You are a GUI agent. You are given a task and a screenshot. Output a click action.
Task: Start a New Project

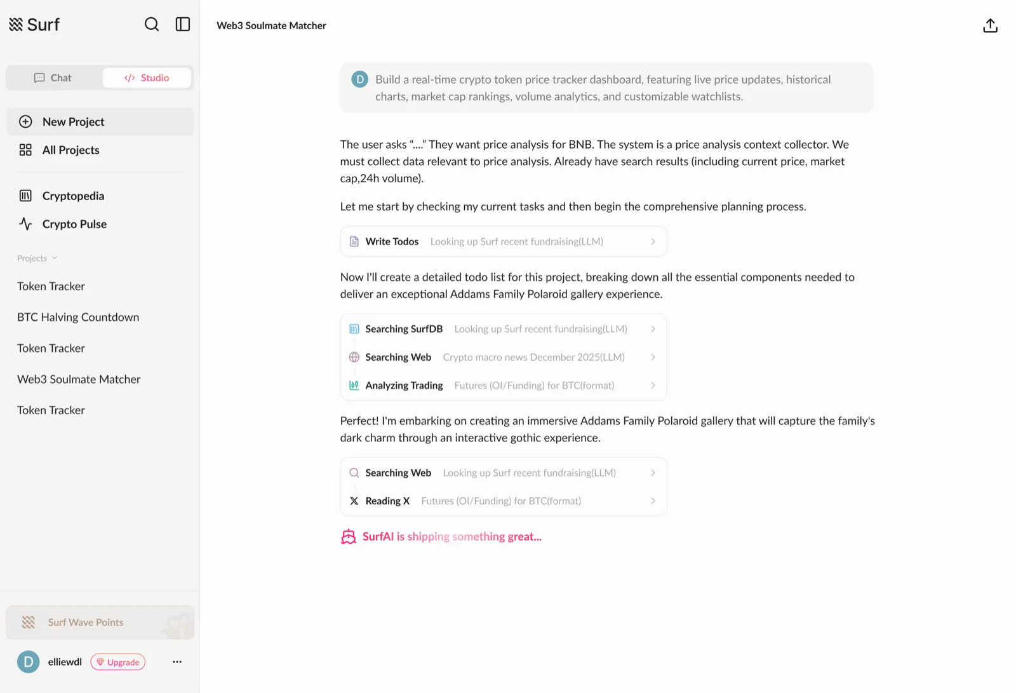(100, 121)
